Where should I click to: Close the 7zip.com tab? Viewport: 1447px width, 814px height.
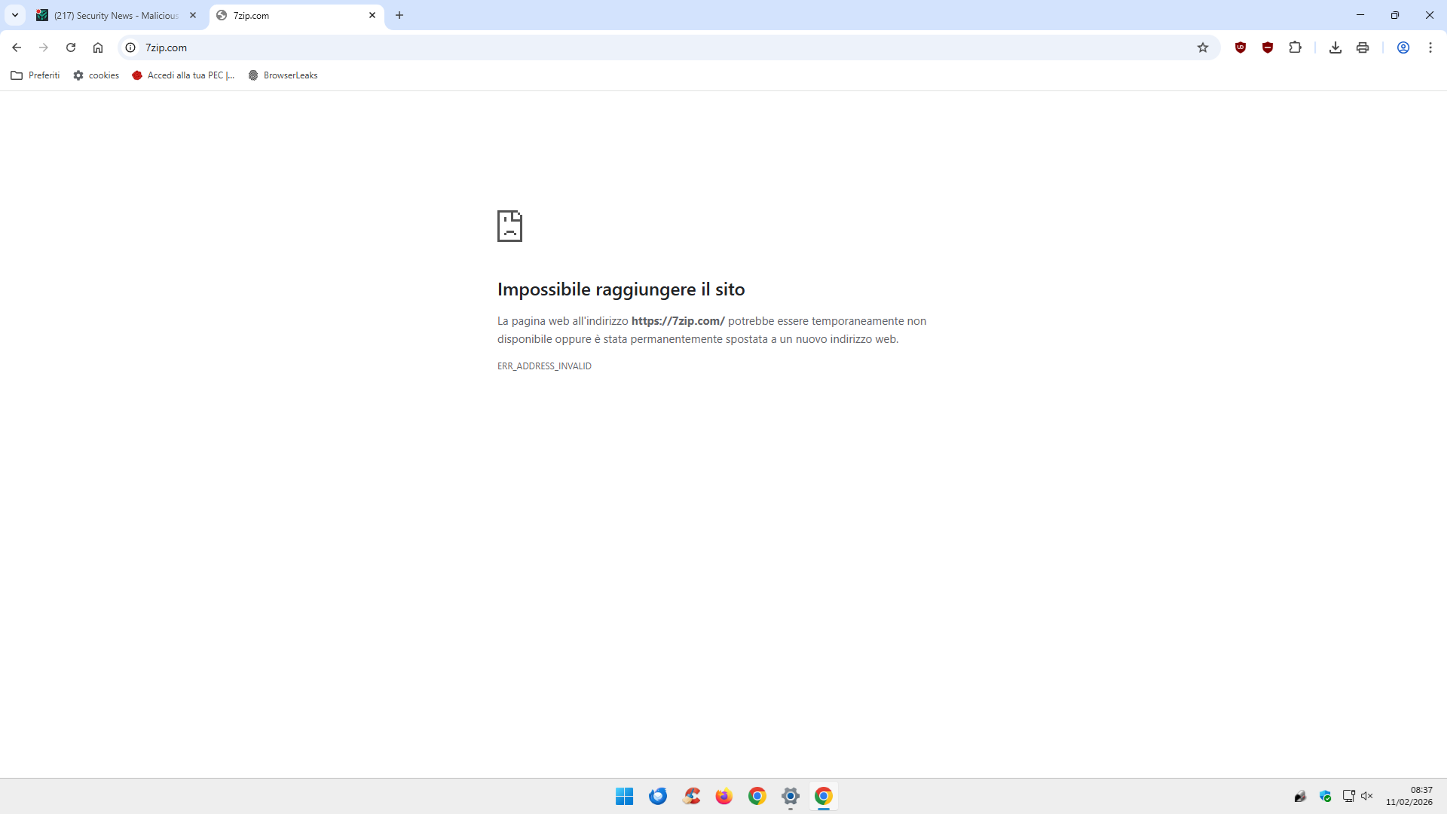point(372,15)
